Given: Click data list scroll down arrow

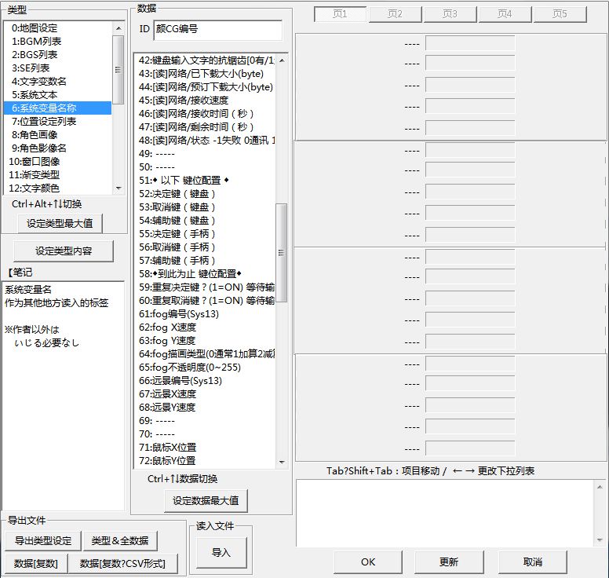Looking at the screenshot, I should pyautogui.click(x=282, y=463).
